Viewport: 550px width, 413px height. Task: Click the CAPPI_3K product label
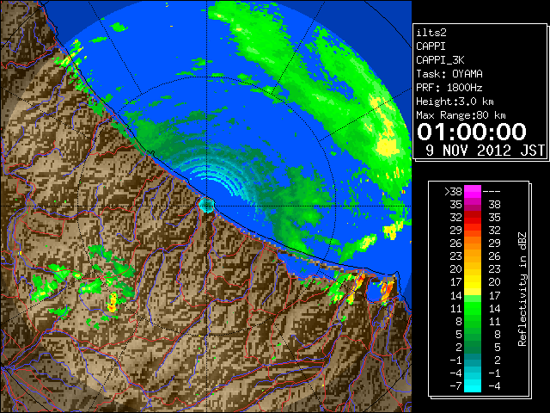click(440, 60)
